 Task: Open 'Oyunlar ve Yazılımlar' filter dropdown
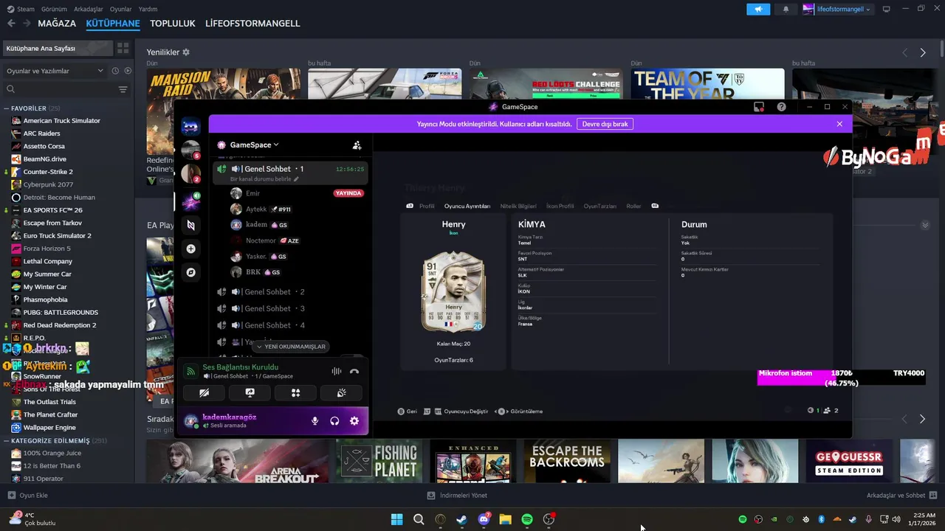(55, 71)
